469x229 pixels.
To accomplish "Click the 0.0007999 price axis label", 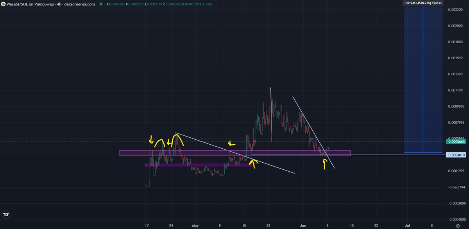I will [x=456, y=123].
